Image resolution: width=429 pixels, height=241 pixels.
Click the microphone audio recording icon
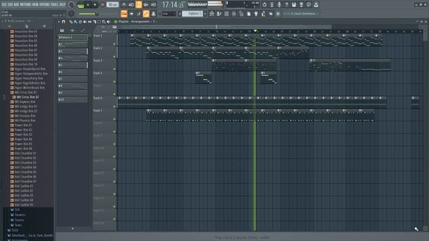279,5
